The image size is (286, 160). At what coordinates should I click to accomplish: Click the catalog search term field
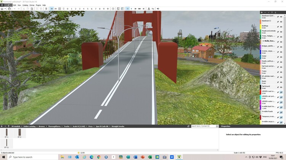tap(203, 126)
